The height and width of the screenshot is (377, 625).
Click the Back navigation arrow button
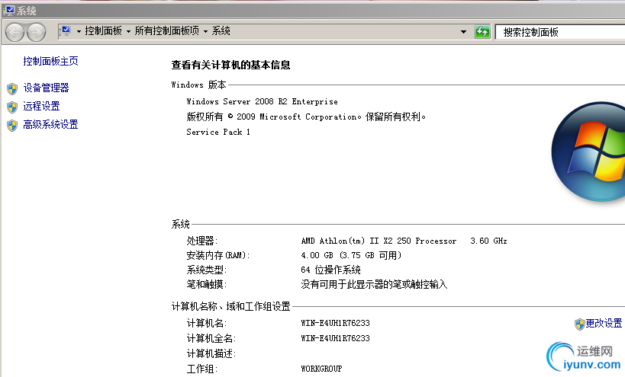15,32
